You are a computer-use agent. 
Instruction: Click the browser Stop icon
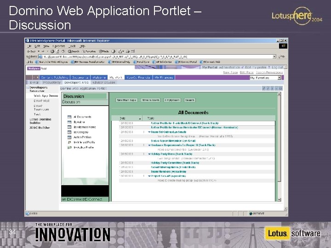click(52, 51)
